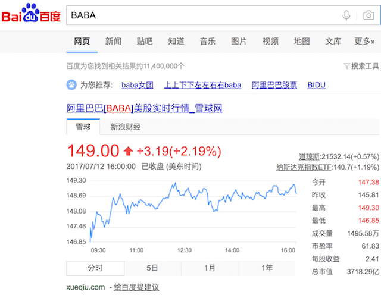Click the 最高 value 149.30
Viewport: 381px width, 295px height.
click(368, 208)
